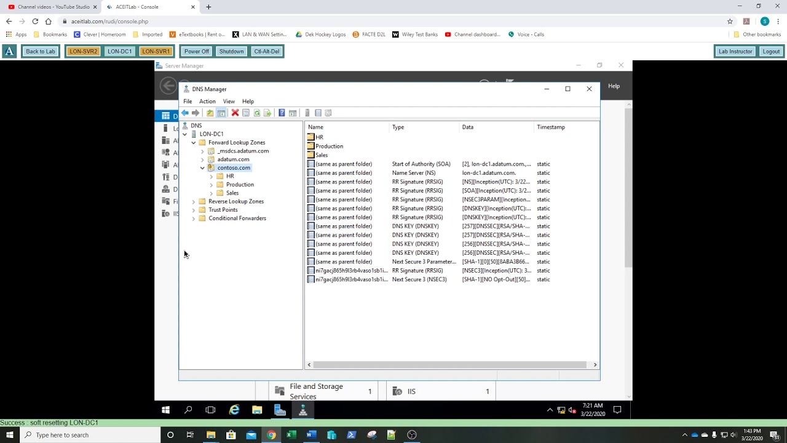Open the View menu in DNS Manager
This screenshot has width=787, height=443.
tap(229, 102)
